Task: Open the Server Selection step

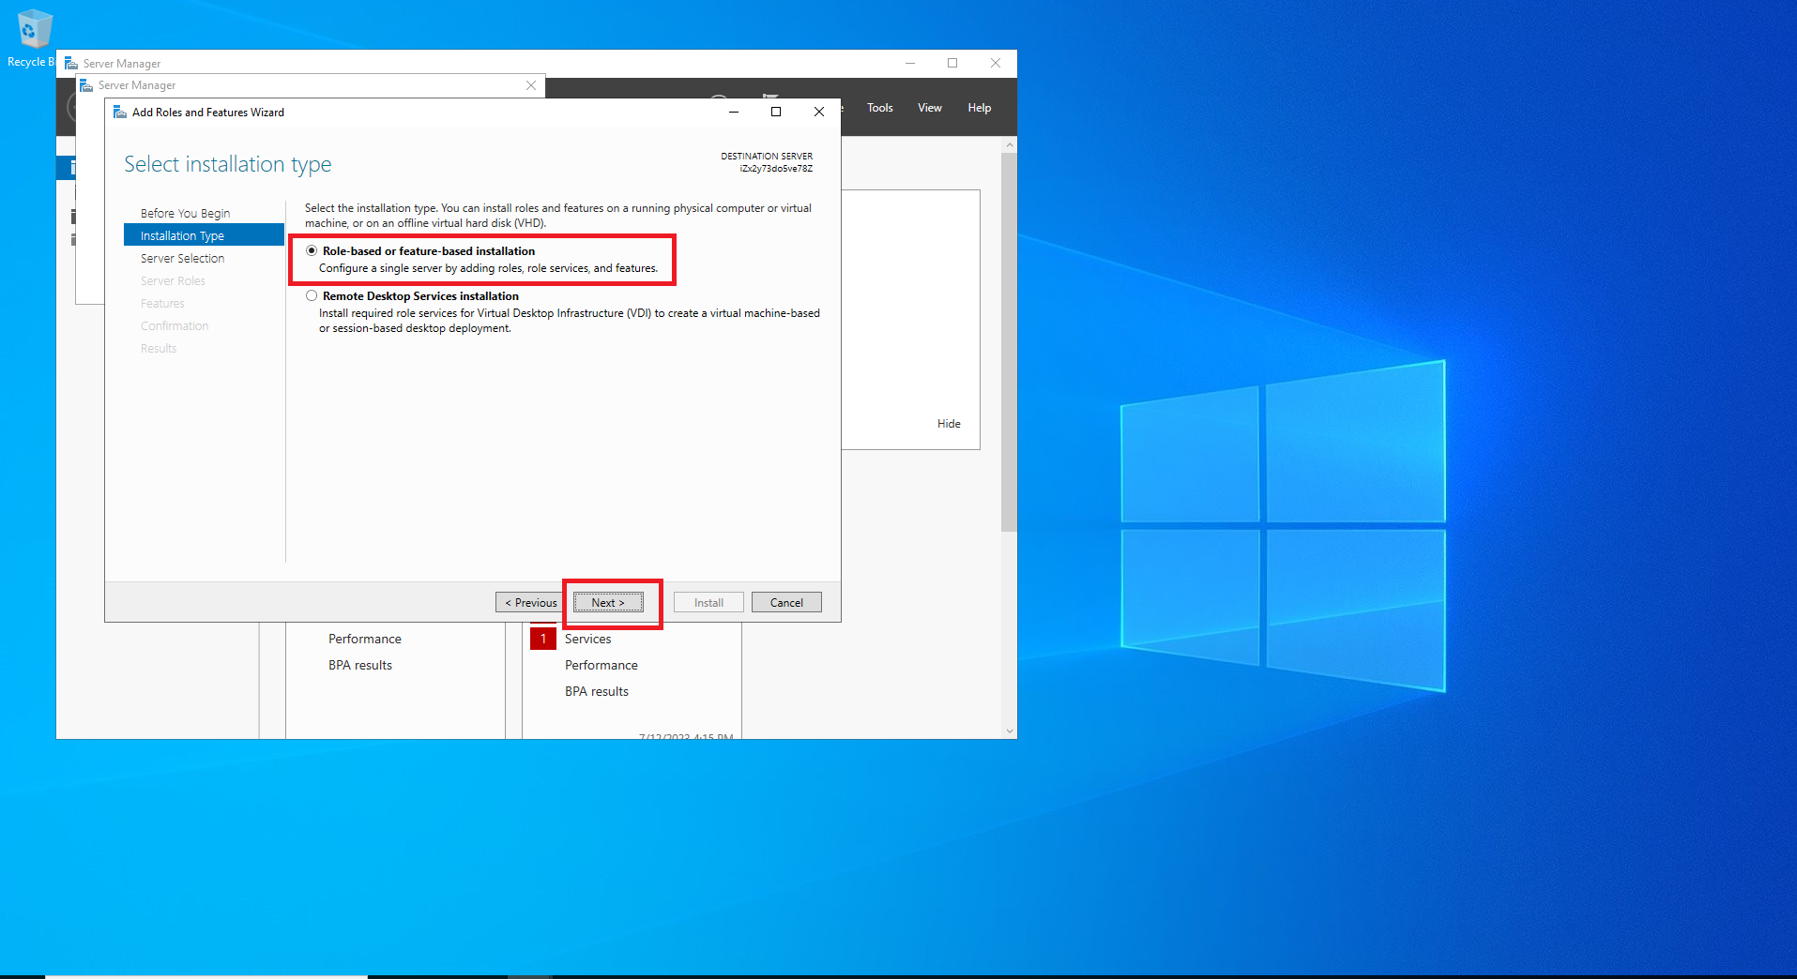Action: [182, 258]
